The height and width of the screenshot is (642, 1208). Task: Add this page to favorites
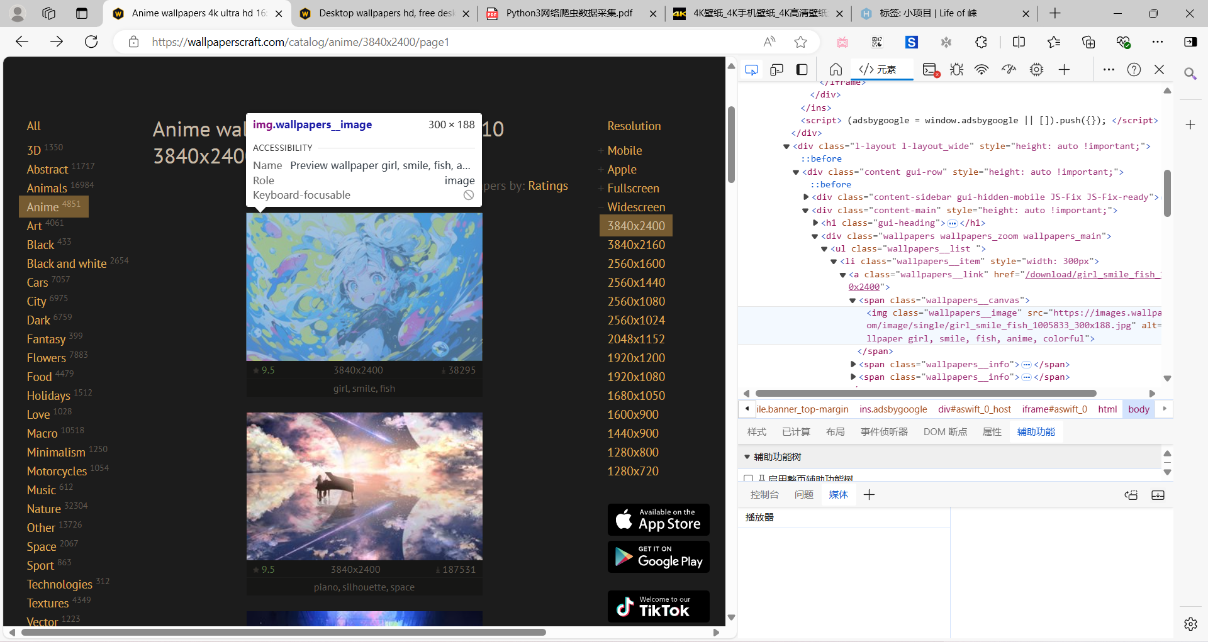click(800, 42)
